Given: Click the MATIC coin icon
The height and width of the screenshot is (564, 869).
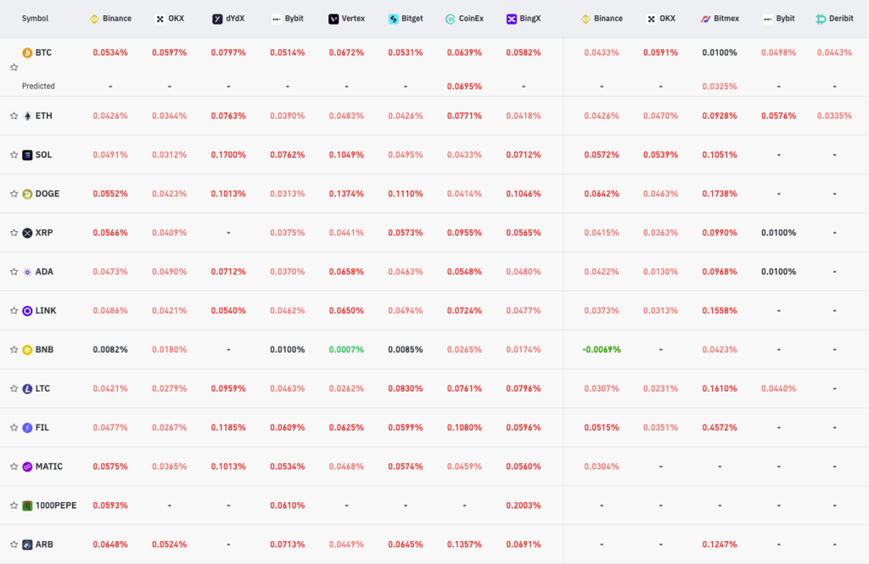Looking at the screenshot, I should pos(27,467).
